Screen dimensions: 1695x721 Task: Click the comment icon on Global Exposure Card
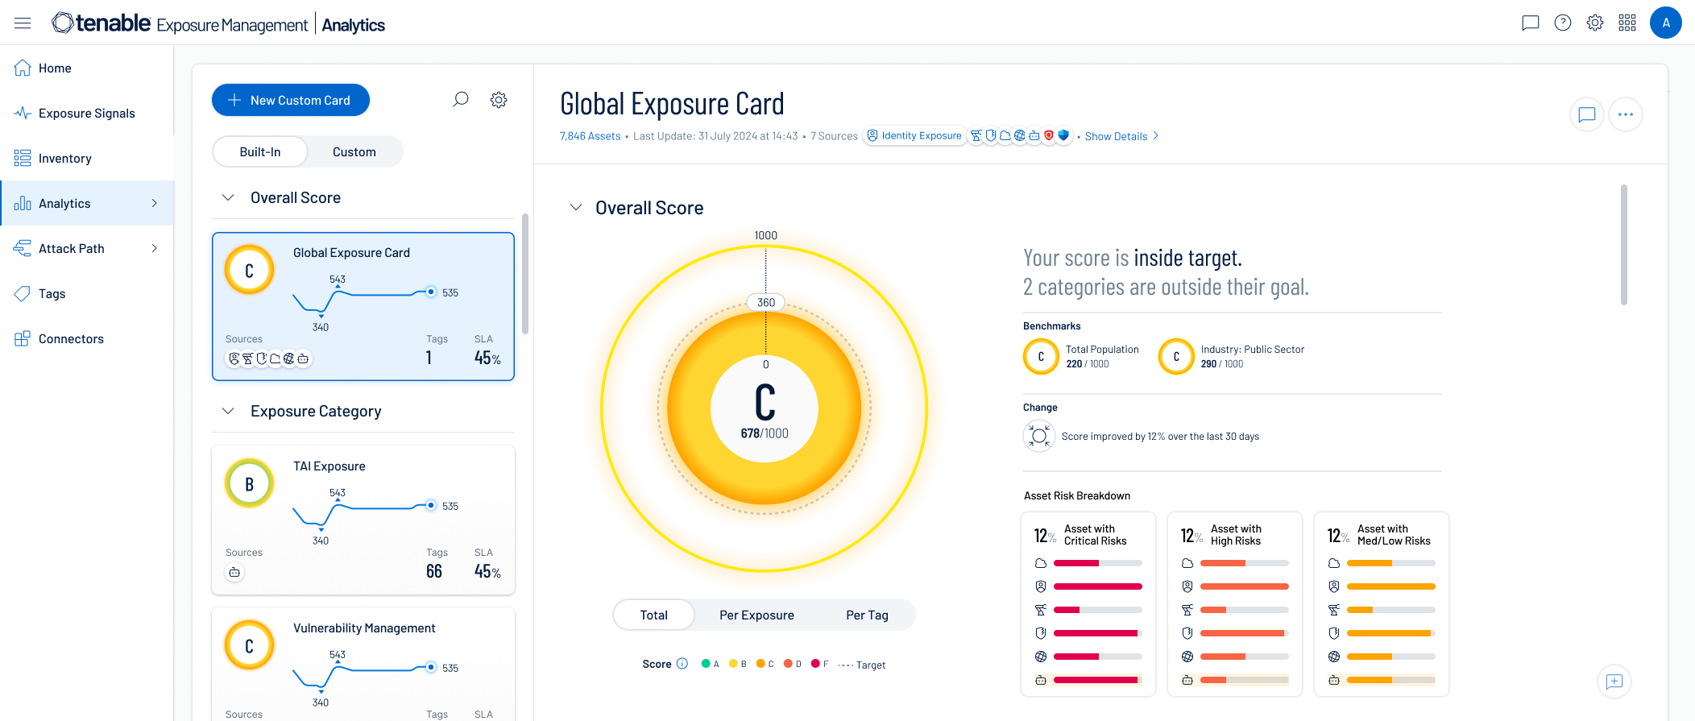coord(1586,114)
